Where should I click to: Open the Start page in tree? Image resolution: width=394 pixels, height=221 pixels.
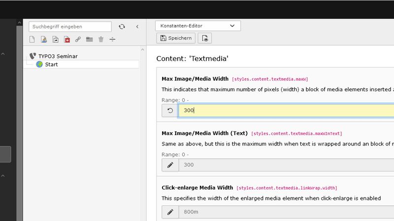51,64
